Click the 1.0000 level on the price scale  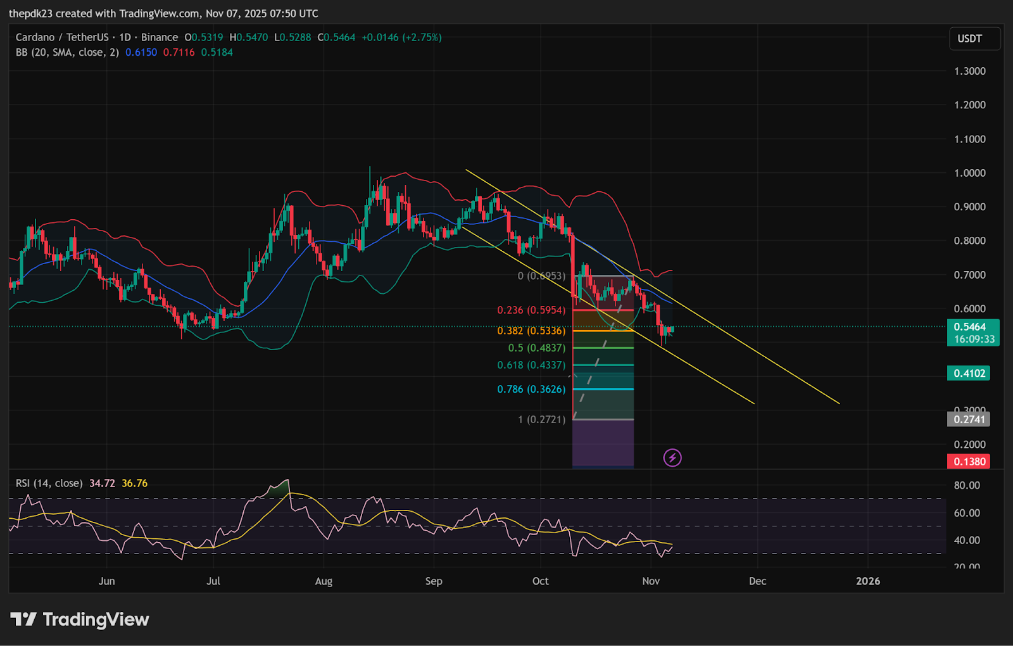[969, 173]
